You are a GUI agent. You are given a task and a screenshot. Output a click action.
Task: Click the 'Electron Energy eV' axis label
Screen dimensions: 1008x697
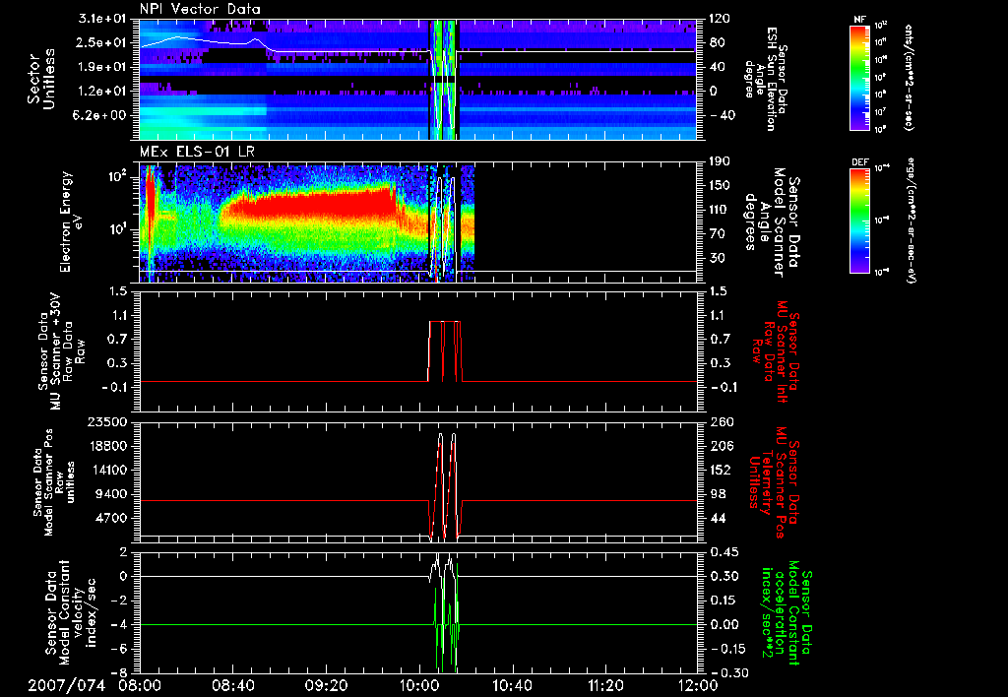click(71, 222)
